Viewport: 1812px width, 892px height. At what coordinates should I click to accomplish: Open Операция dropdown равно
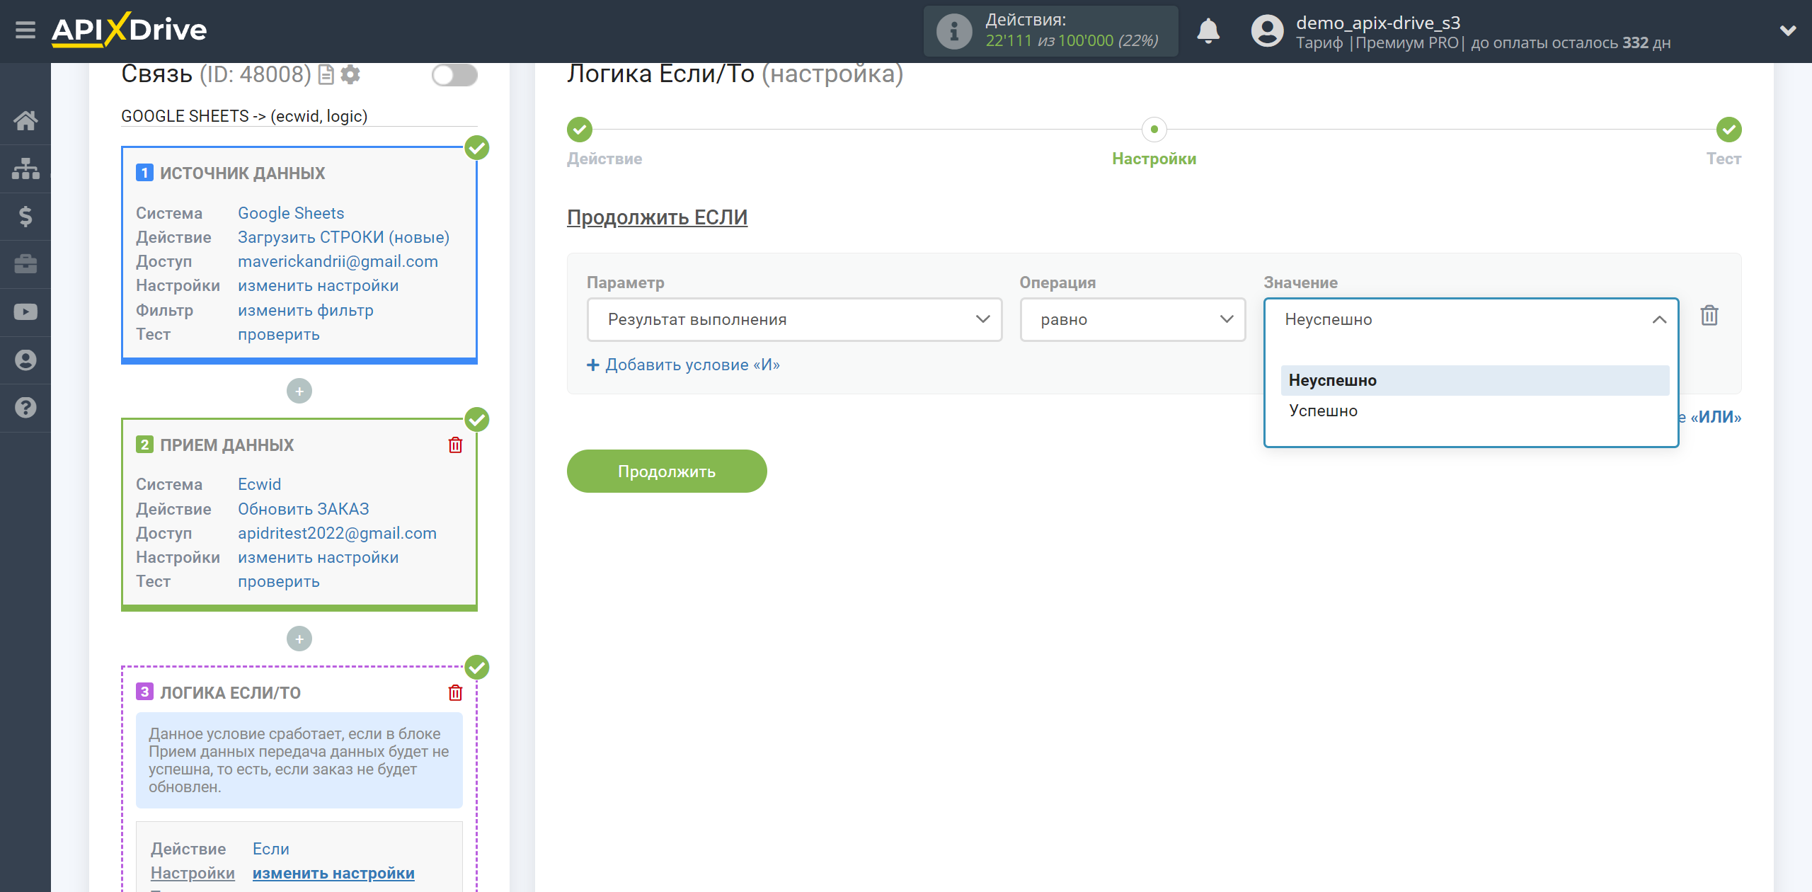pos(1132,319)
